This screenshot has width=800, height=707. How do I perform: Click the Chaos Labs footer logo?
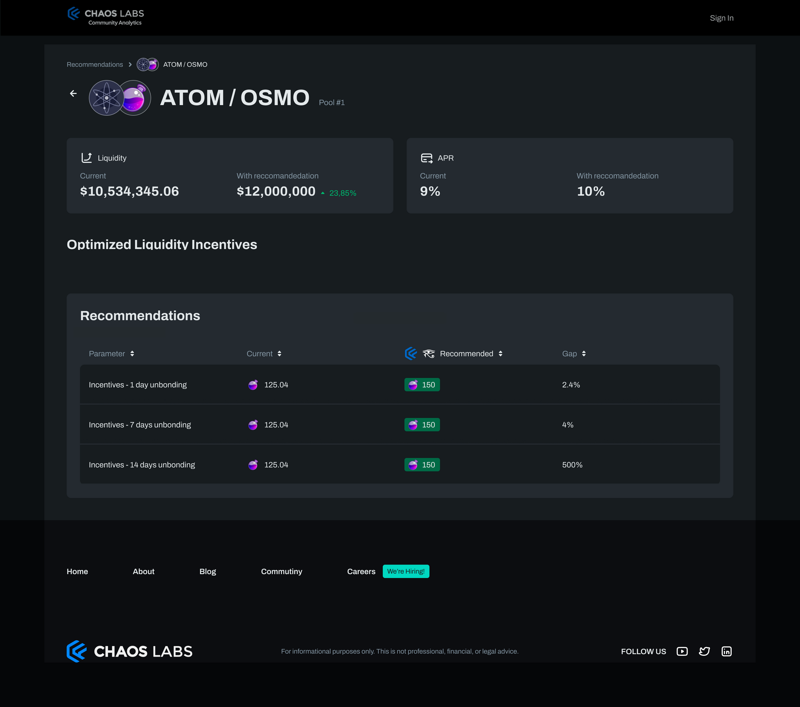pyautogui.click(x=130, y=651)
